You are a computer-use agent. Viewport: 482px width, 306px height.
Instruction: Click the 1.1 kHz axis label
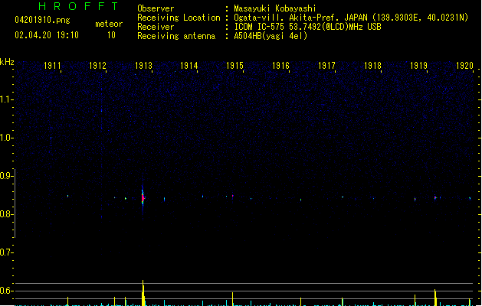pos(6,99)
